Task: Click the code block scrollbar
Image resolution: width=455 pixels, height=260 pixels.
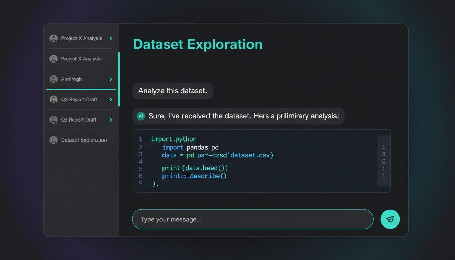Action: (x=384, y=161)
